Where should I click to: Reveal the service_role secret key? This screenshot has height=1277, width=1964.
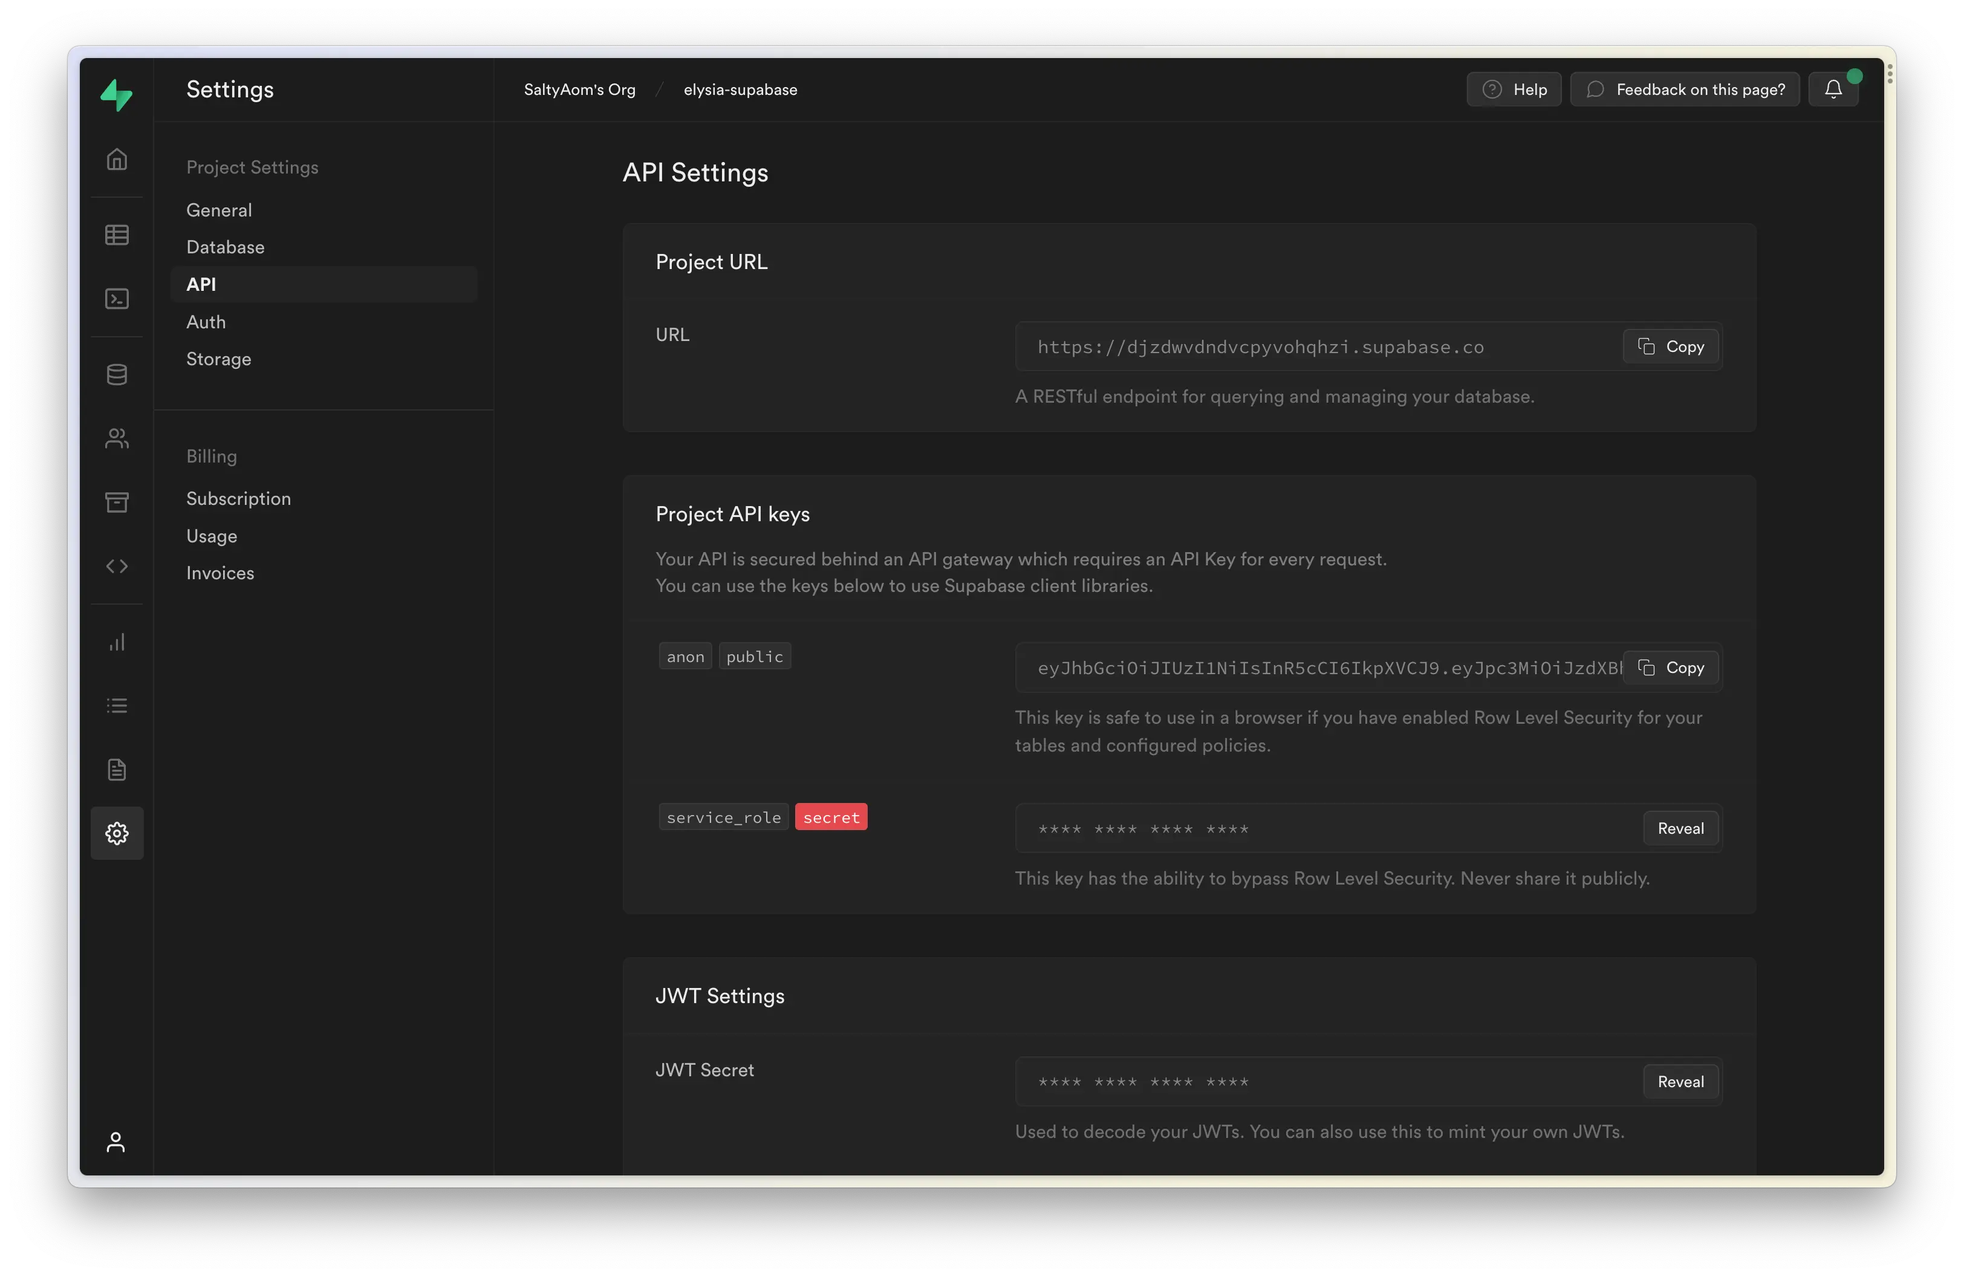pyautogui.click(x=1680, y=828)
